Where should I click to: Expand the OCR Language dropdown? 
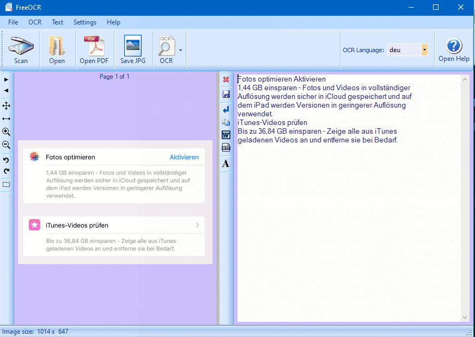click(x=424, y=50)
